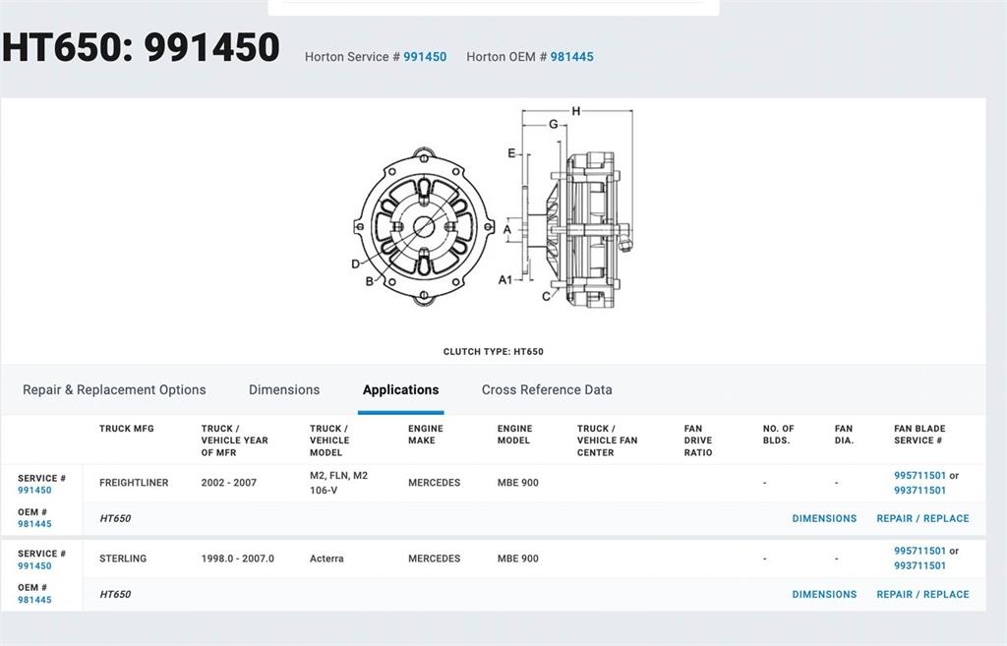Click REPAIR / REPLACE for Sterling row
The image size is (1007, 646).
pos(922,595)
